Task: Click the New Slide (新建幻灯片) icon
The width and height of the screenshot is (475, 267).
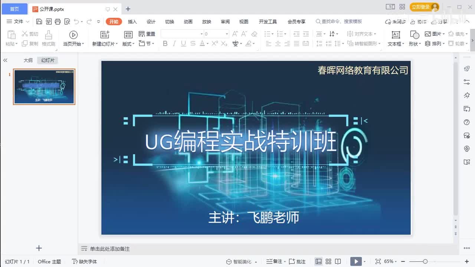Action: click(105, 34)
